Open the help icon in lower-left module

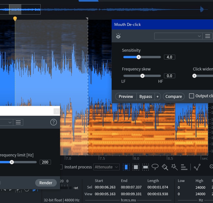pyautogui.click(x=54, y=122)
